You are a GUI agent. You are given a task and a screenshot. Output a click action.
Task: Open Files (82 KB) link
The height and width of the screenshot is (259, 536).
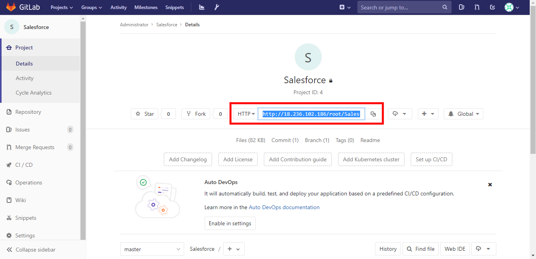[x=251, y=140]
